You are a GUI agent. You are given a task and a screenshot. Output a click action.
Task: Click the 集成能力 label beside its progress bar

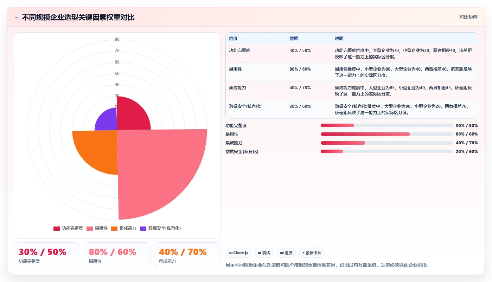tap(234, 143)
